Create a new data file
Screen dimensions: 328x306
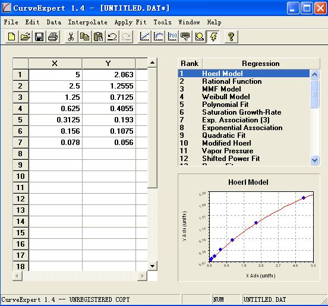click(12, 37)
